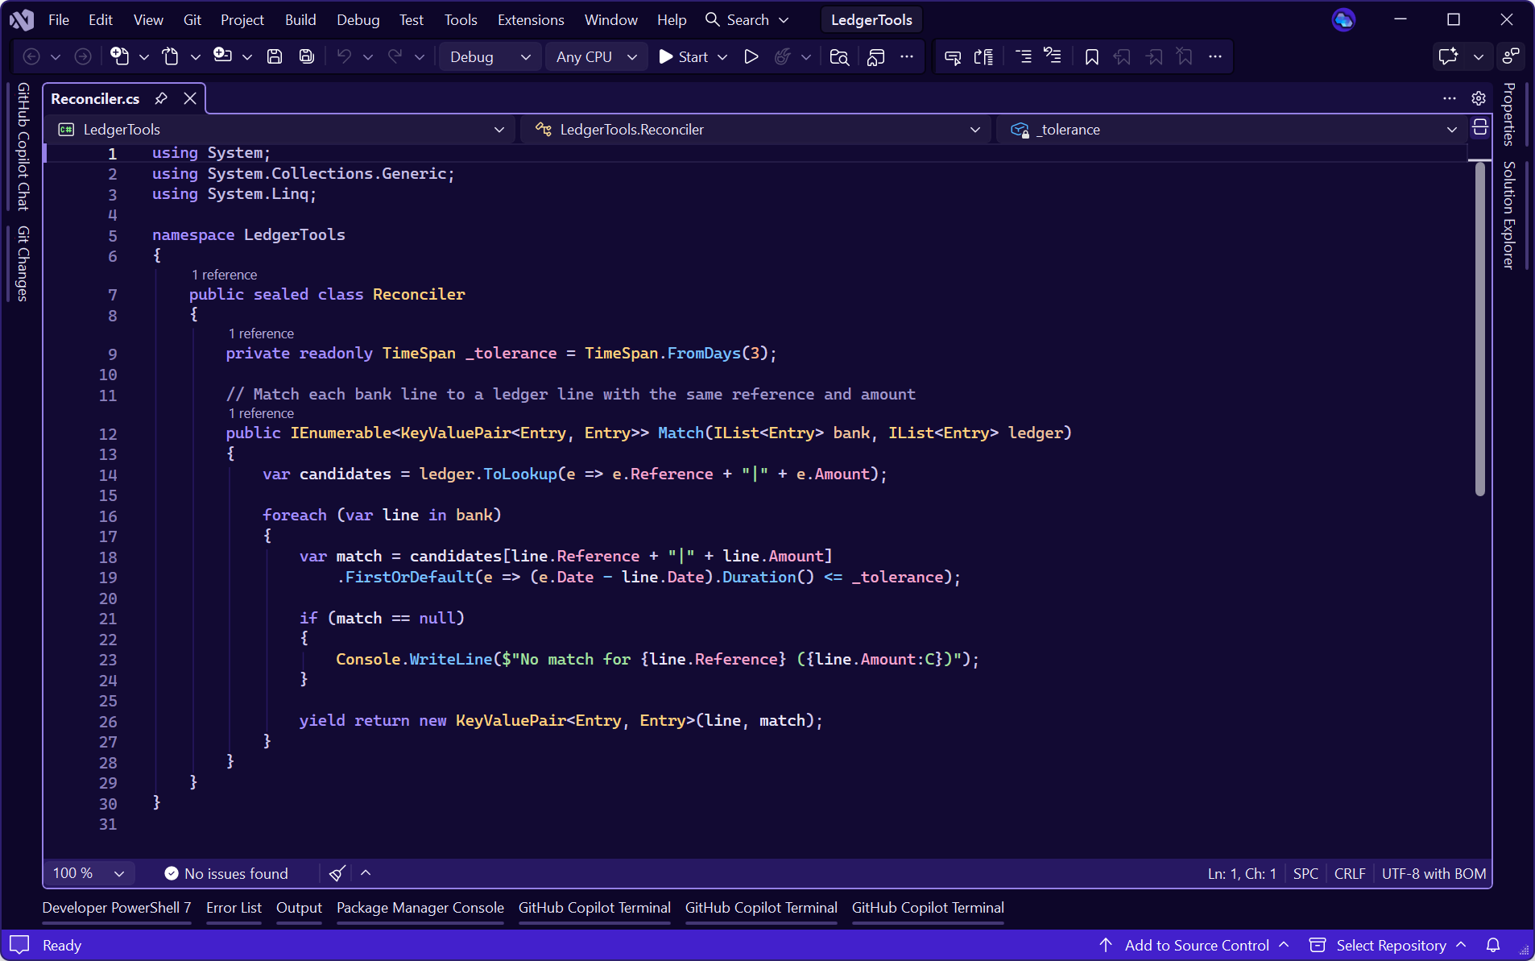Click the Live Share people icon
Viewport: 1535px width, 961px height.
point(1511,56)
